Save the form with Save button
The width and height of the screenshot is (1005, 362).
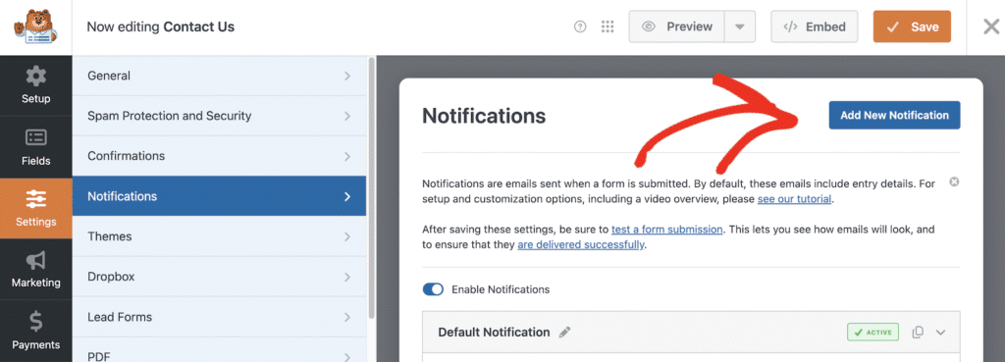pyautogui.click(x=912, y=26)
